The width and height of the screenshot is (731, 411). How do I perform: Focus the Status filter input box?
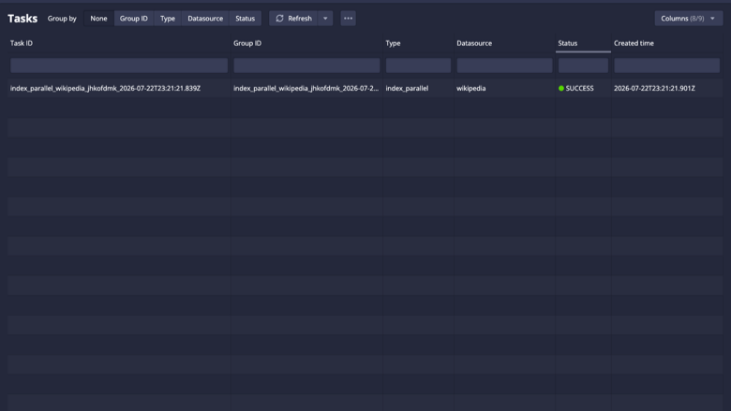coord(583,66)
